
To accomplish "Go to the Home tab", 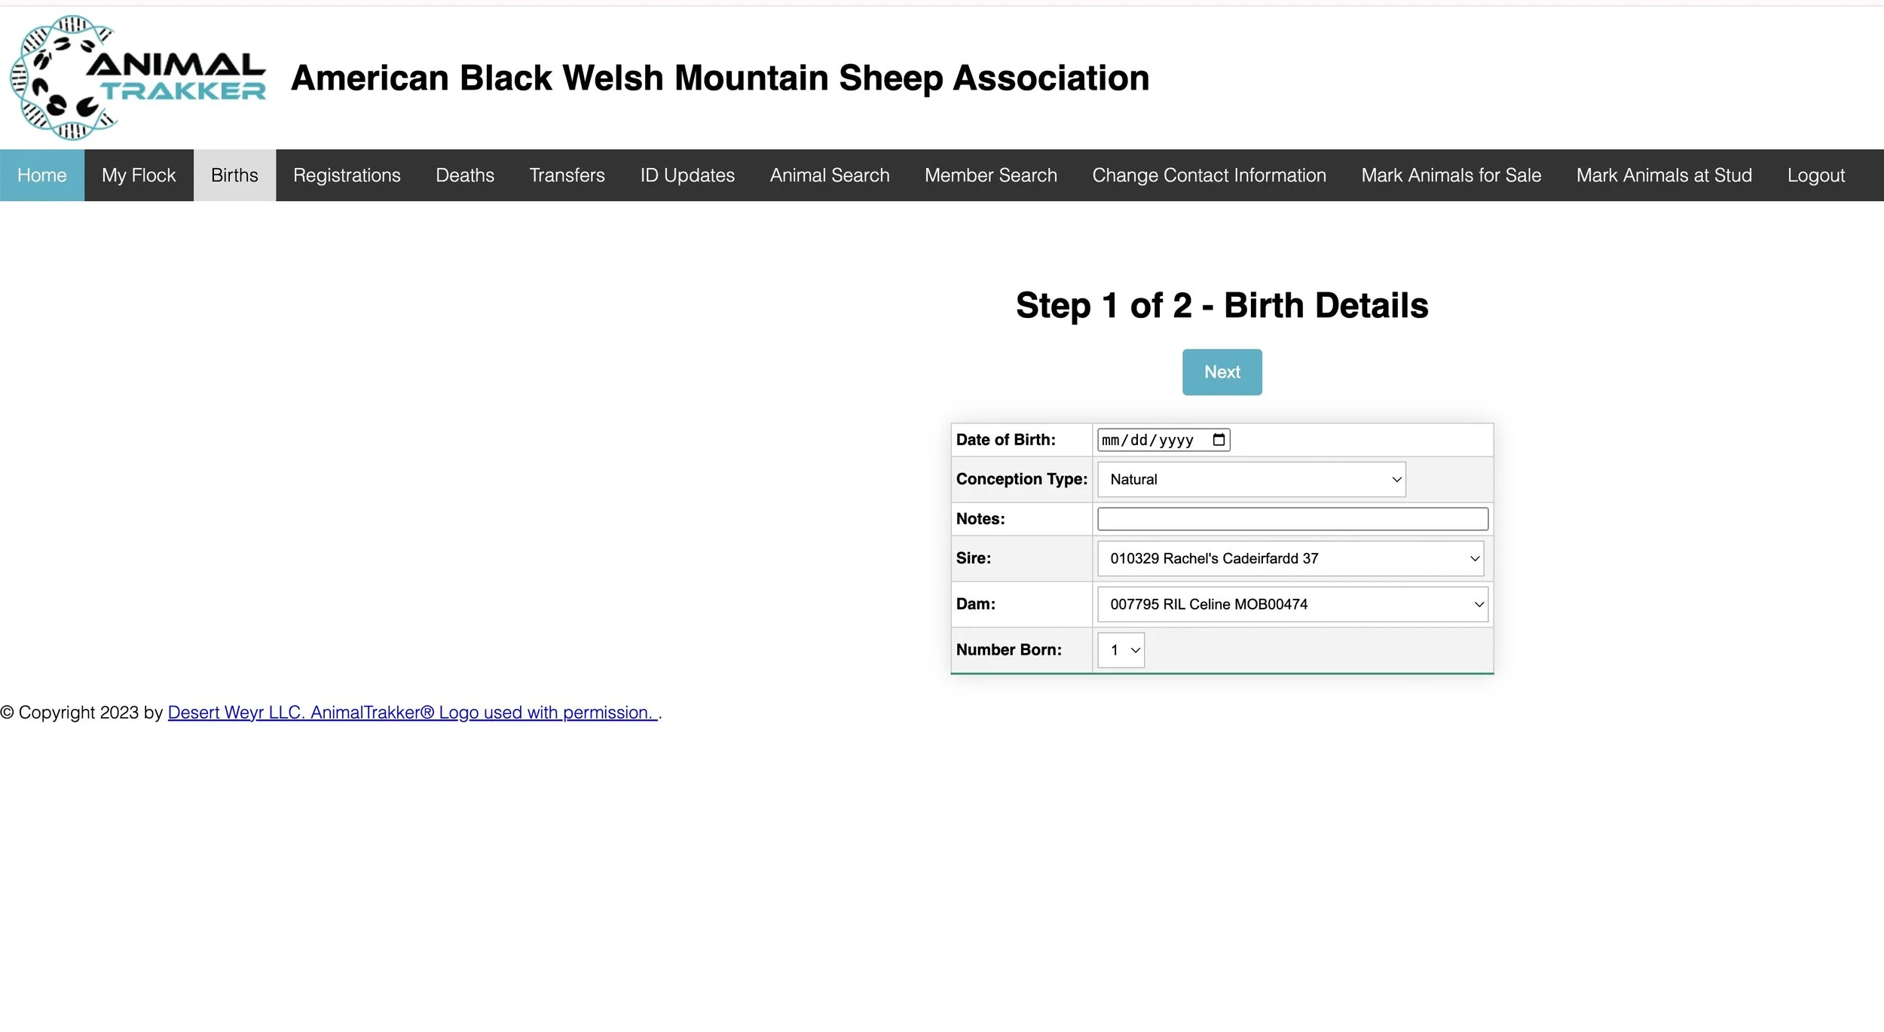I will (x=42, y=176).
